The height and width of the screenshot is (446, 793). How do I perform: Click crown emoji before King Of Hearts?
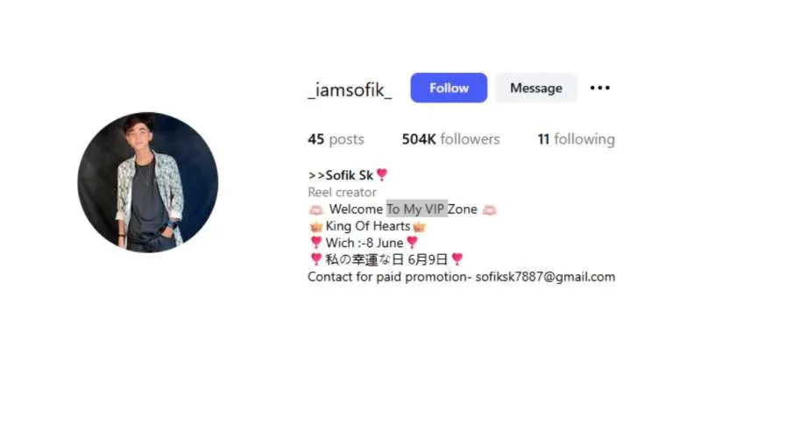[316, 227]
